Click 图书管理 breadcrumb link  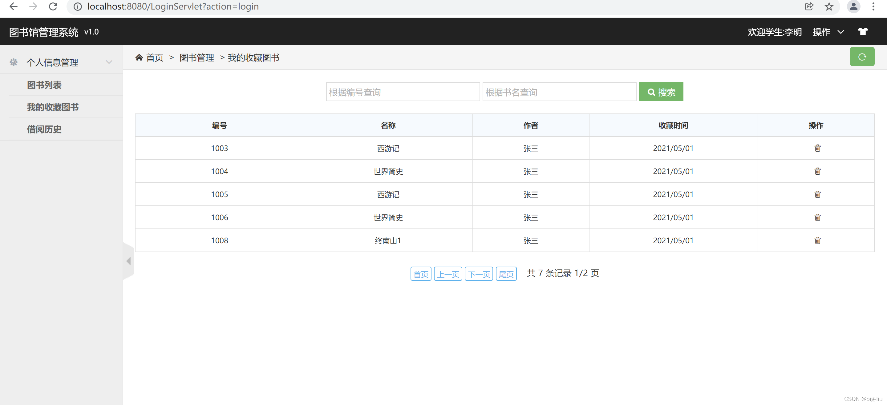(x=197, y=58)
